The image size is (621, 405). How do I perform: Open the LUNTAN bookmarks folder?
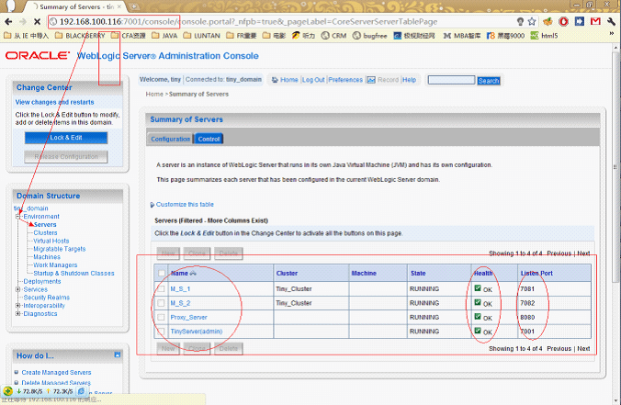202,36
